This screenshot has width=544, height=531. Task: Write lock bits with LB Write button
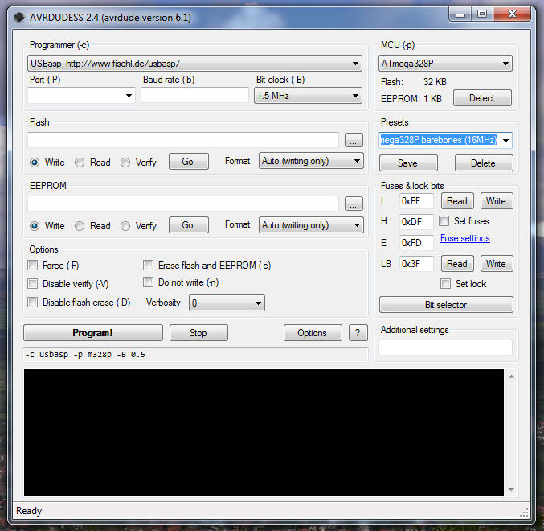(497, 264)
